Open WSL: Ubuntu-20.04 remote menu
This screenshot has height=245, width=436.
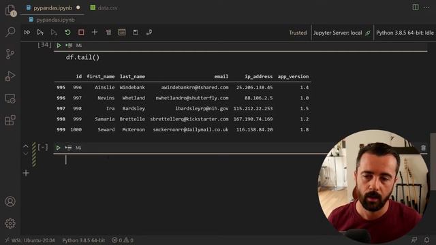click(x=30, y=240)
